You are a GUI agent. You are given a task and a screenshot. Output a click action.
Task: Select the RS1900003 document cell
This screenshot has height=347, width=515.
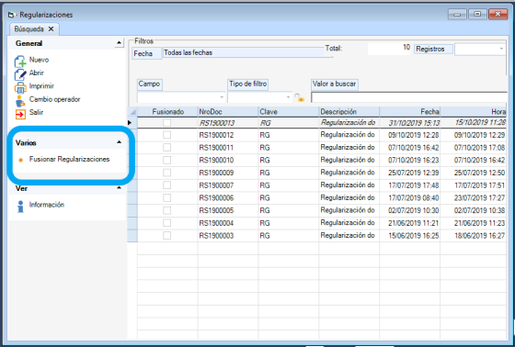pyautogui.click(x=228, y=236)
